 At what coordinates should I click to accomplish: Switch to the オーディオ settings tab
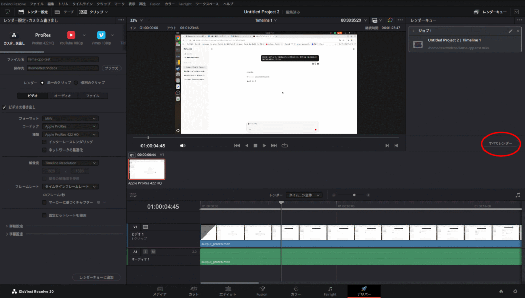[63, 96]
